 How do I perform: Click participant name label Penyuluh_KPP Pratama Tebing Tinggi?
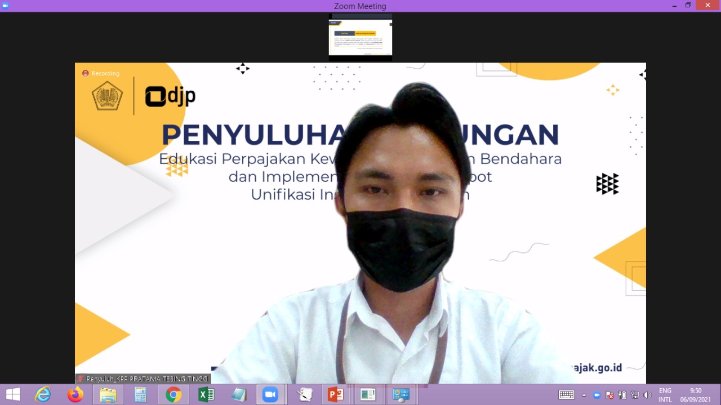[x=143, y=379]
